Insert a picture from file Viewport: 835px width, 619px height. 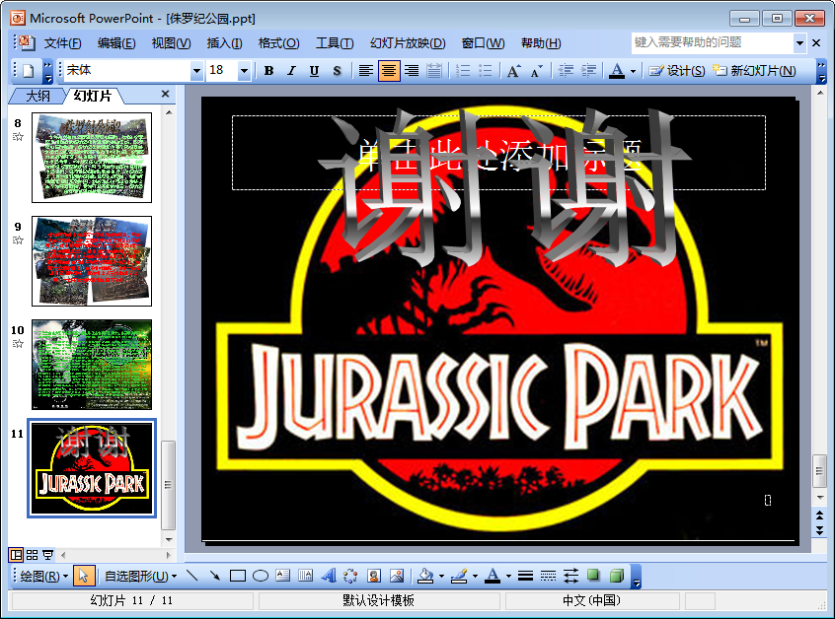tap(397, 576)
